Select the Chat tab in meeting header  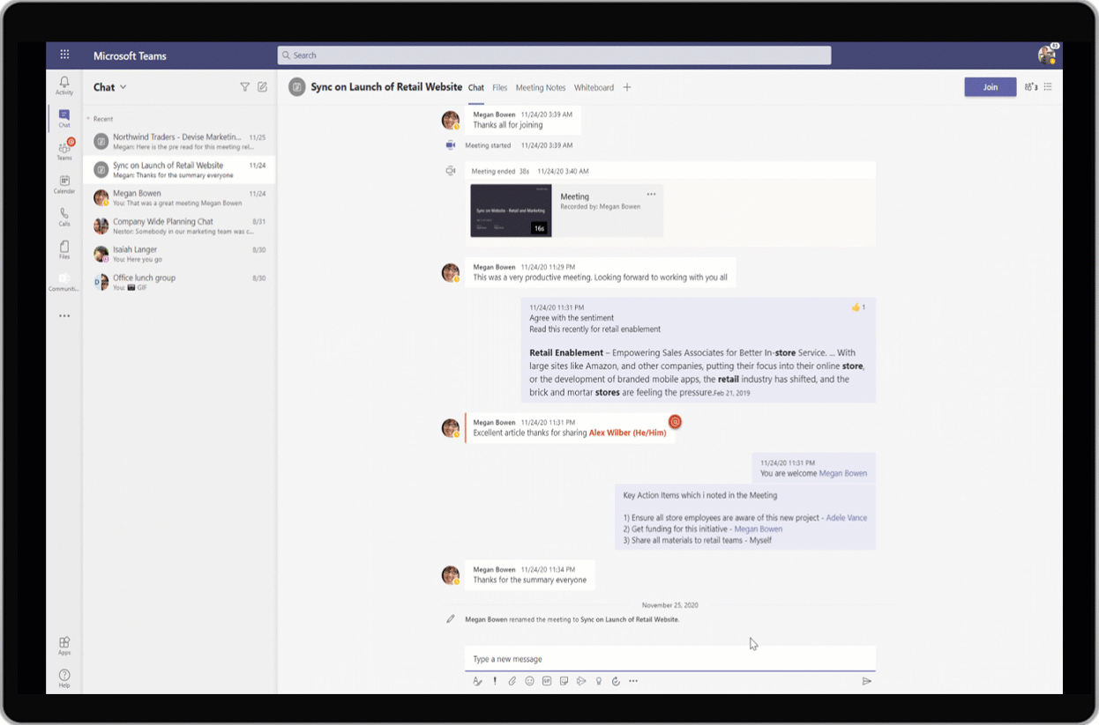point(476,87)
